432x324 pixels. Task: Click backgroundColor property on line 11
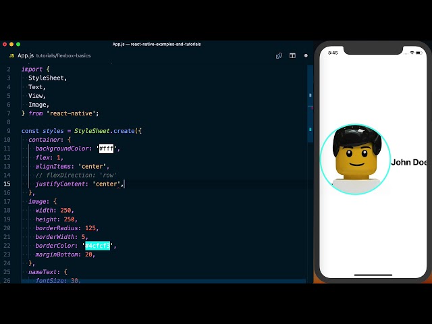pos(62,148)
